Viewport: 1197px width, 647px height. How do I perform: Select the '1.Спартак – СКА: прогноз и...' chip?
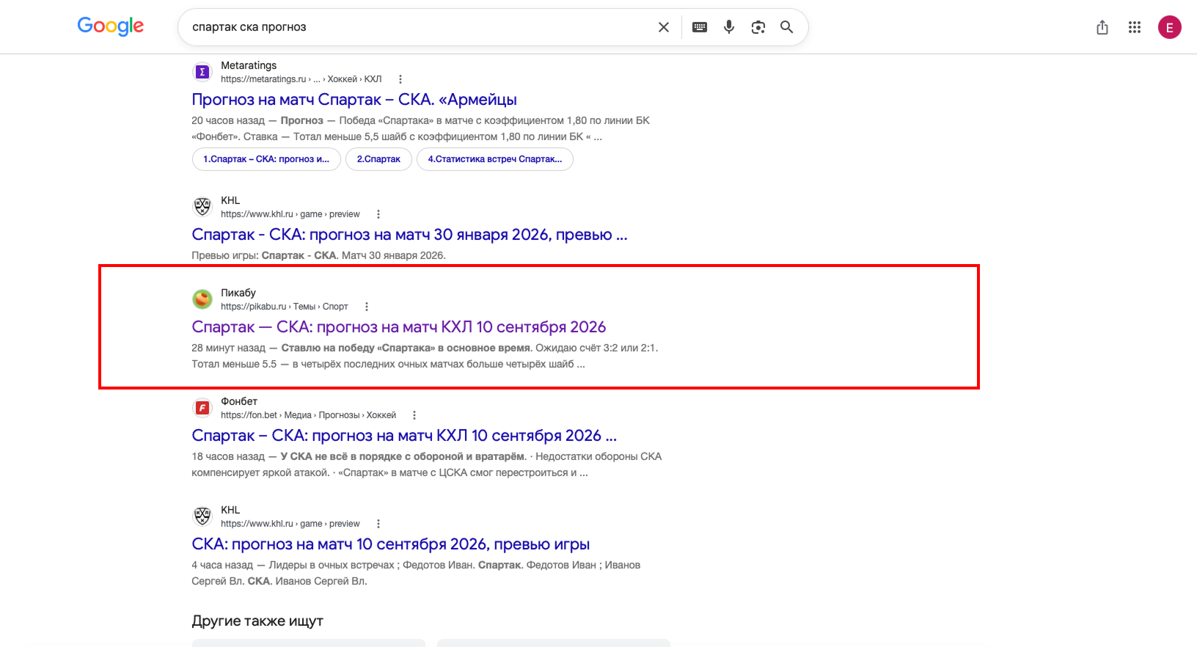pyautogui.click(x=266, y=159)
